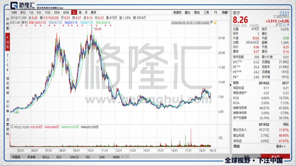The height and width of the screenshot is (166, 296).
Task: Select the 市盈率 indicator tab
Action: coord(16,157)
